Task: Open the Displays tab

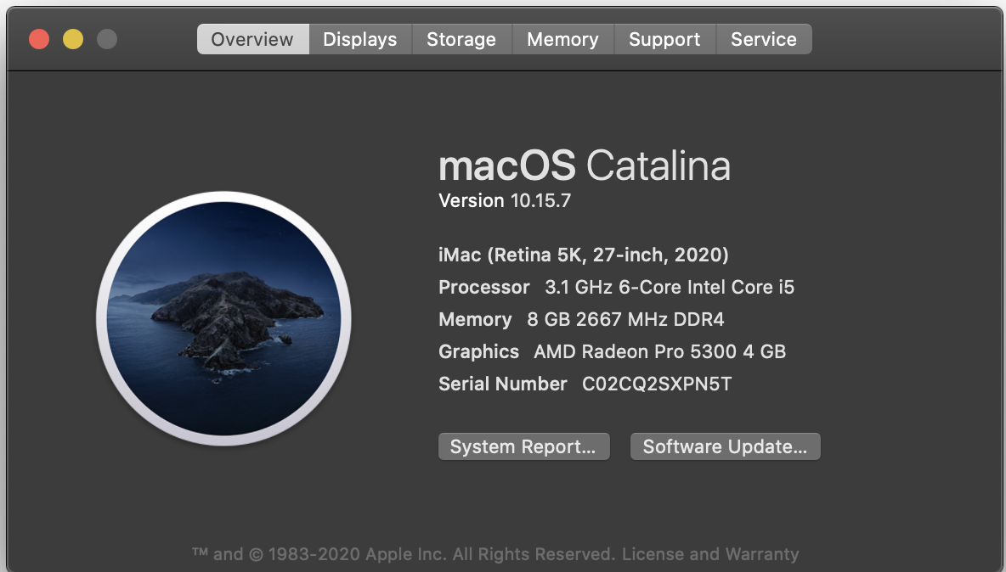Action: (x=360, y=39)
